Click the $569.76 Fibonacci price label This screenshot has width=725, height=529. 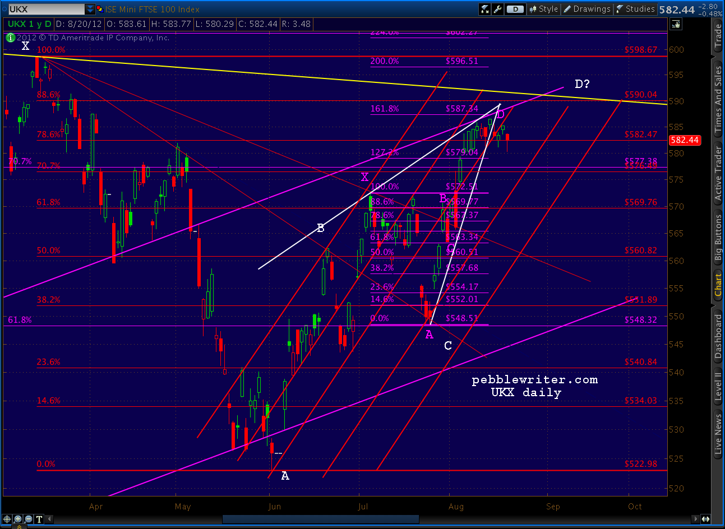coord(641,202)
